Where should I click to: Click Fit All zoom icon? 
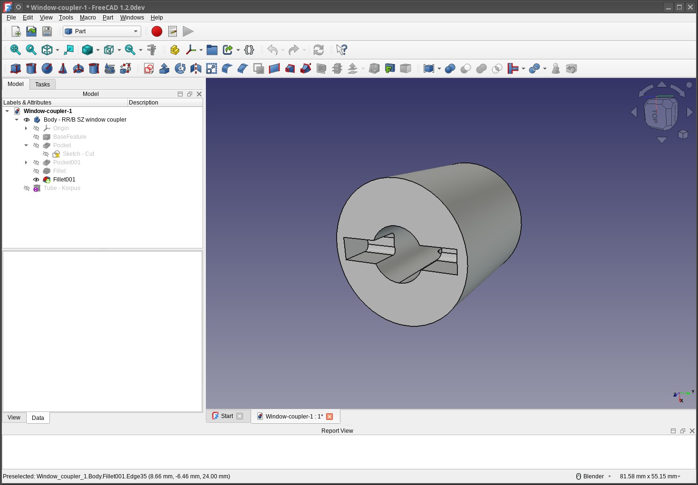pos(16,50)
